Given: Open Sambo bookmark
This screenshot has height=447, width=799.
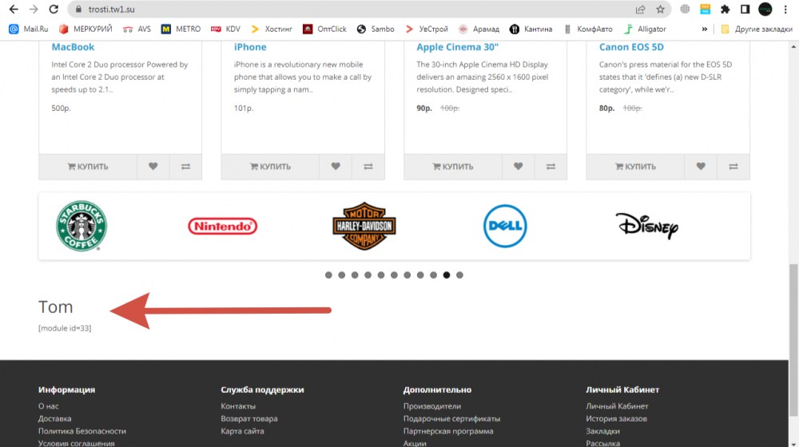Looking at the screenshot, I should [x=376, y=29].
